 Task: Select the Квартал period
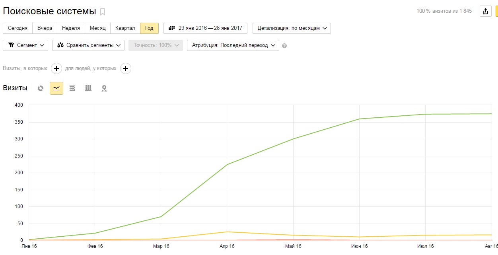pos(125,28)
